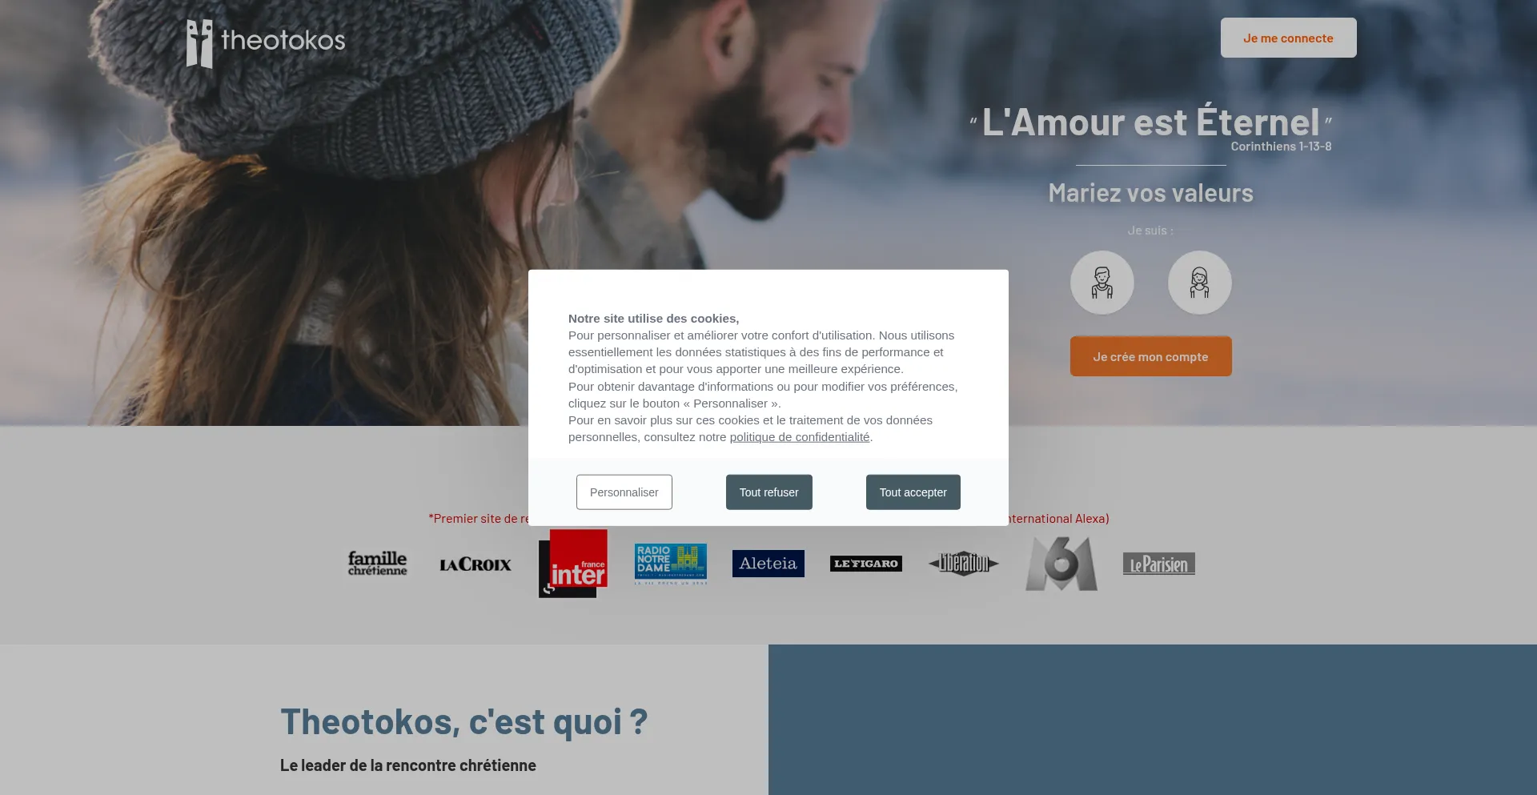Click the Radio Notre Dame logo
1537x795 pixels.
click(x=671, y=564)
